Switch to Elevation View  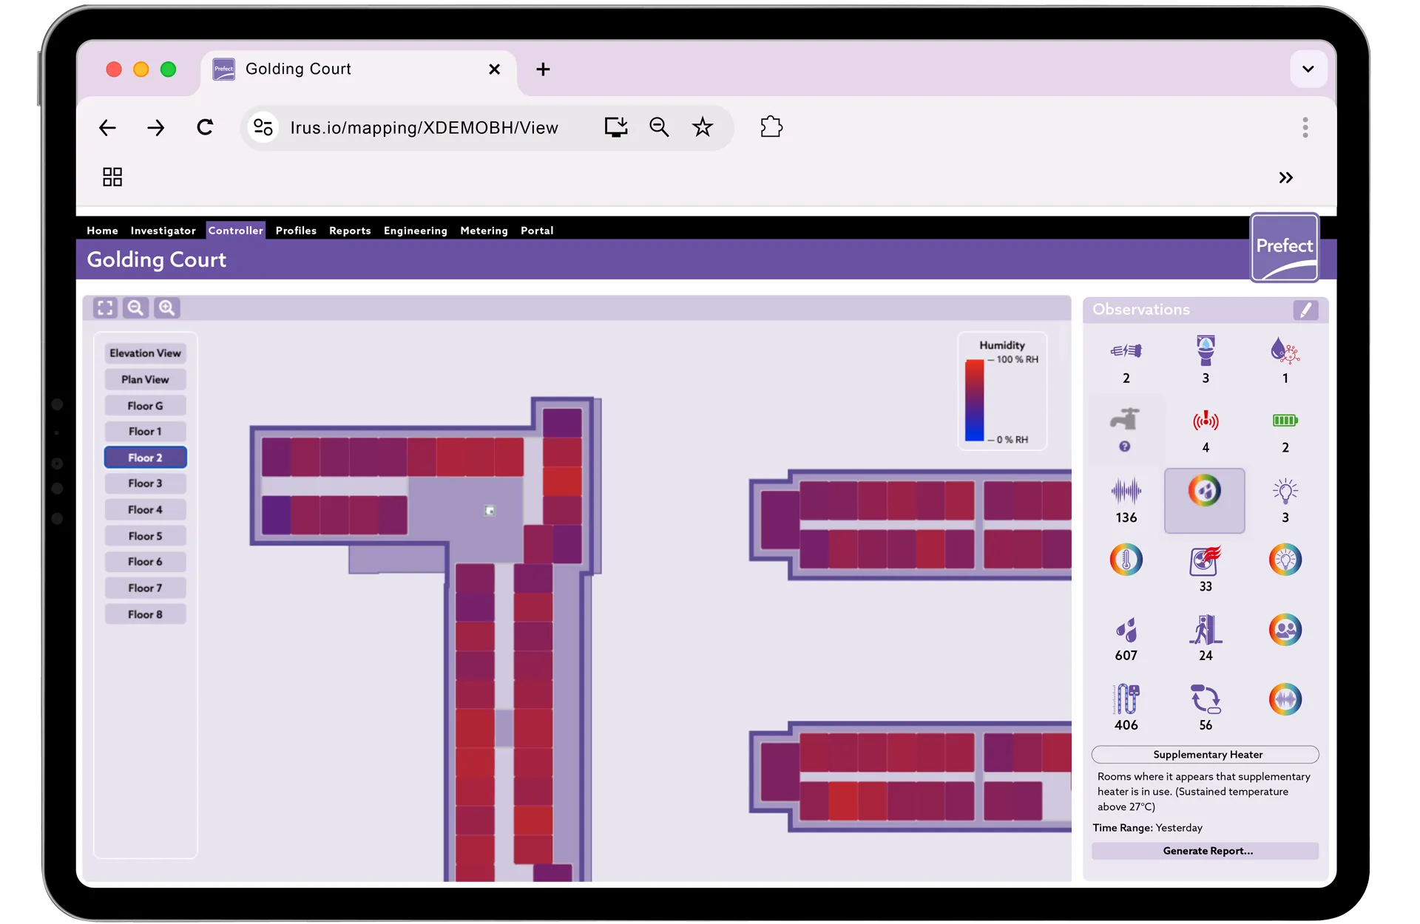tap(145, 353)
